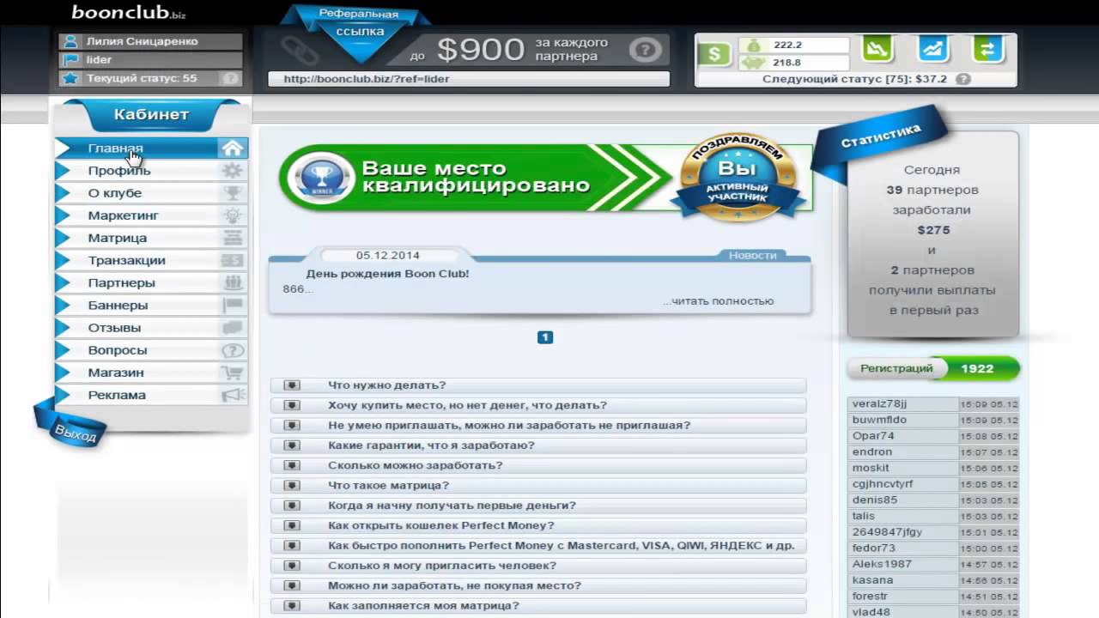Click the money icon beside Транзакции
This screenshot has height=618, width=1099.
pos(232,260)
